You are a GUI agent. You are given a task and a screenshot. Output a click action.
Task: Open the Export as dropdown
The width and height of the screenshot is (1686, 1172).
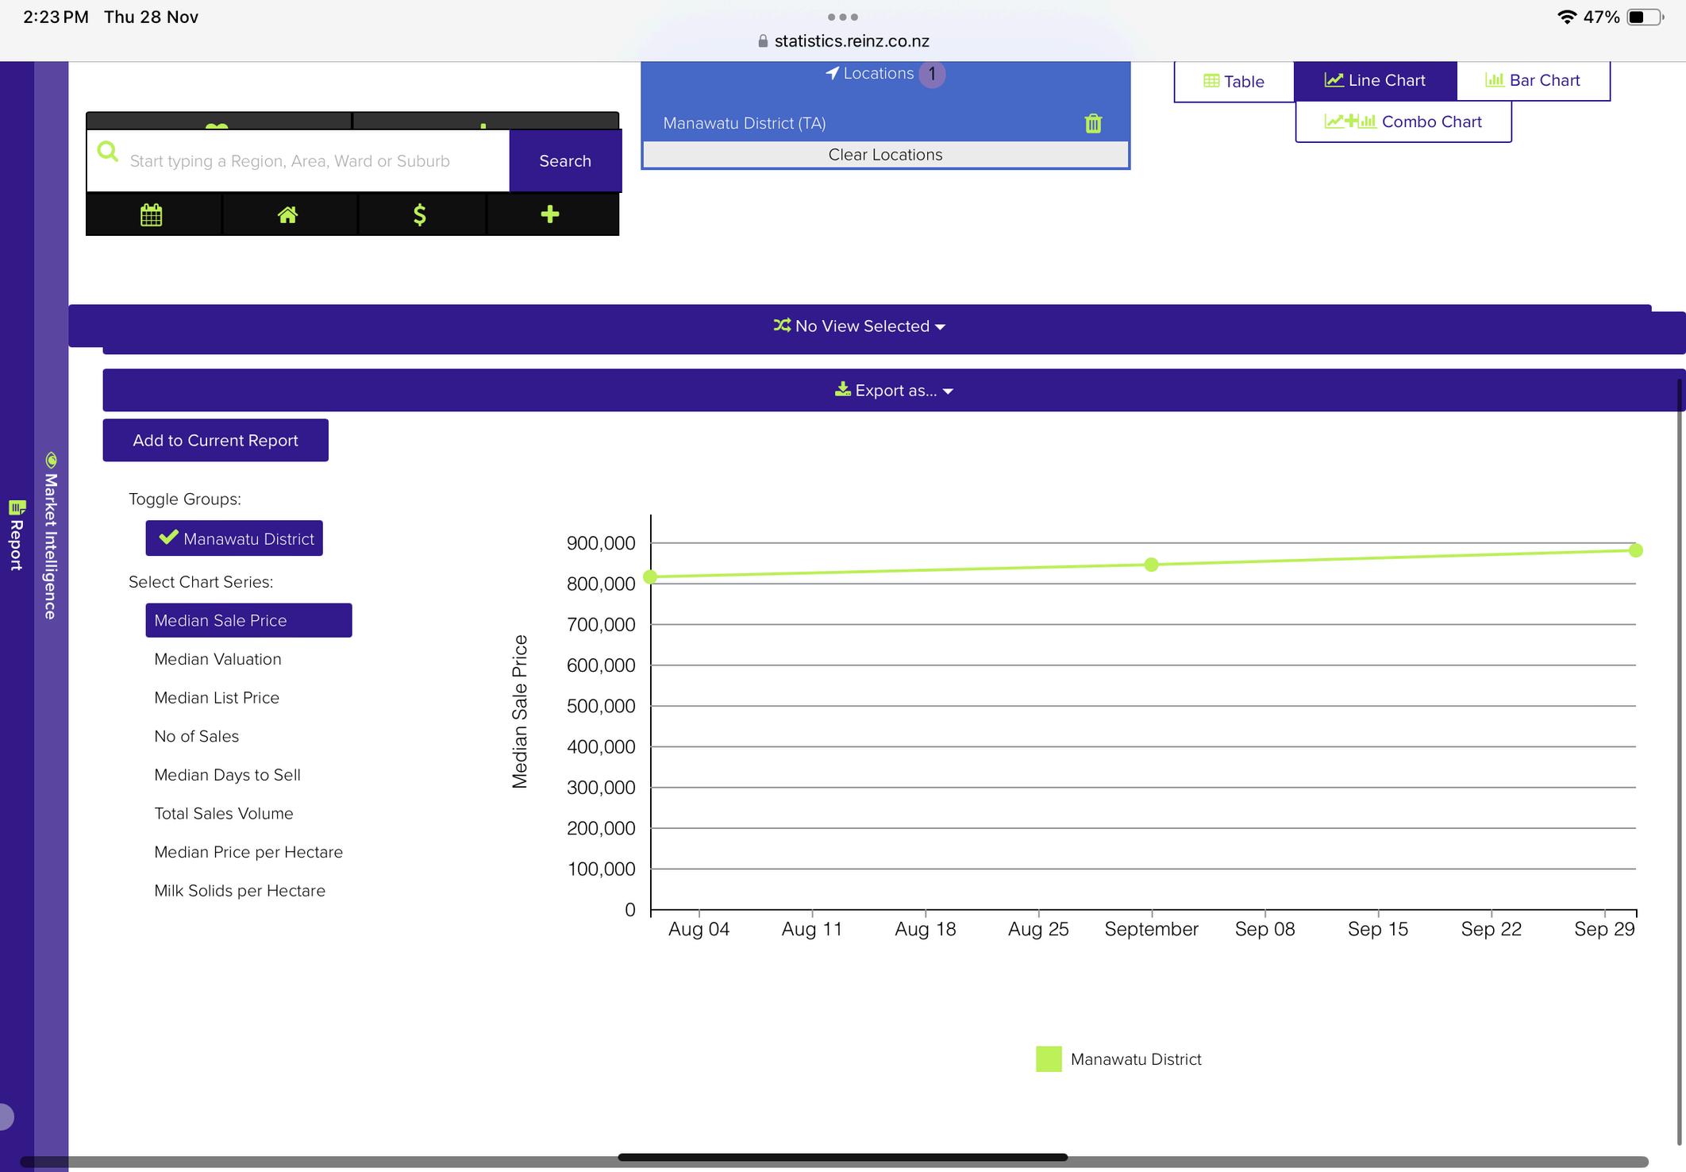[895, 391]
